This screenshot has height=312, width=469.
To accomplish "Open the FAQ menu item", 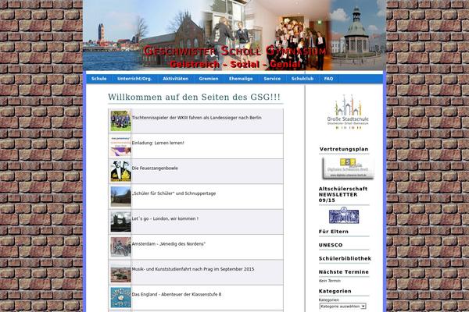I will [x=328, y=79].
